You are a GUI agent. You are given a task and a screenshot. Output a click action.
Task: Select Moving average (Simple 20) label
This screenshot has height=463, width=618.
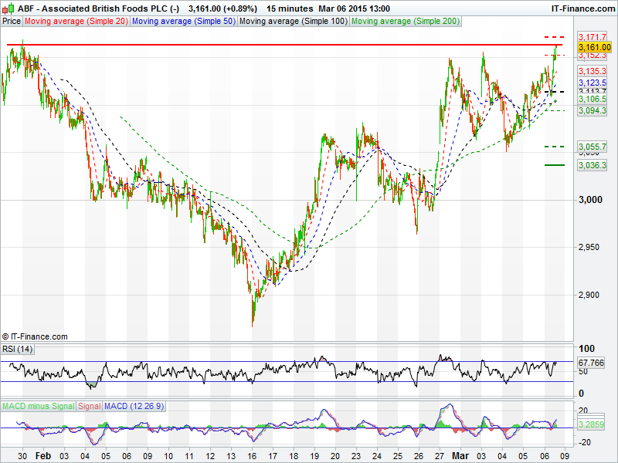pos(76,21)
